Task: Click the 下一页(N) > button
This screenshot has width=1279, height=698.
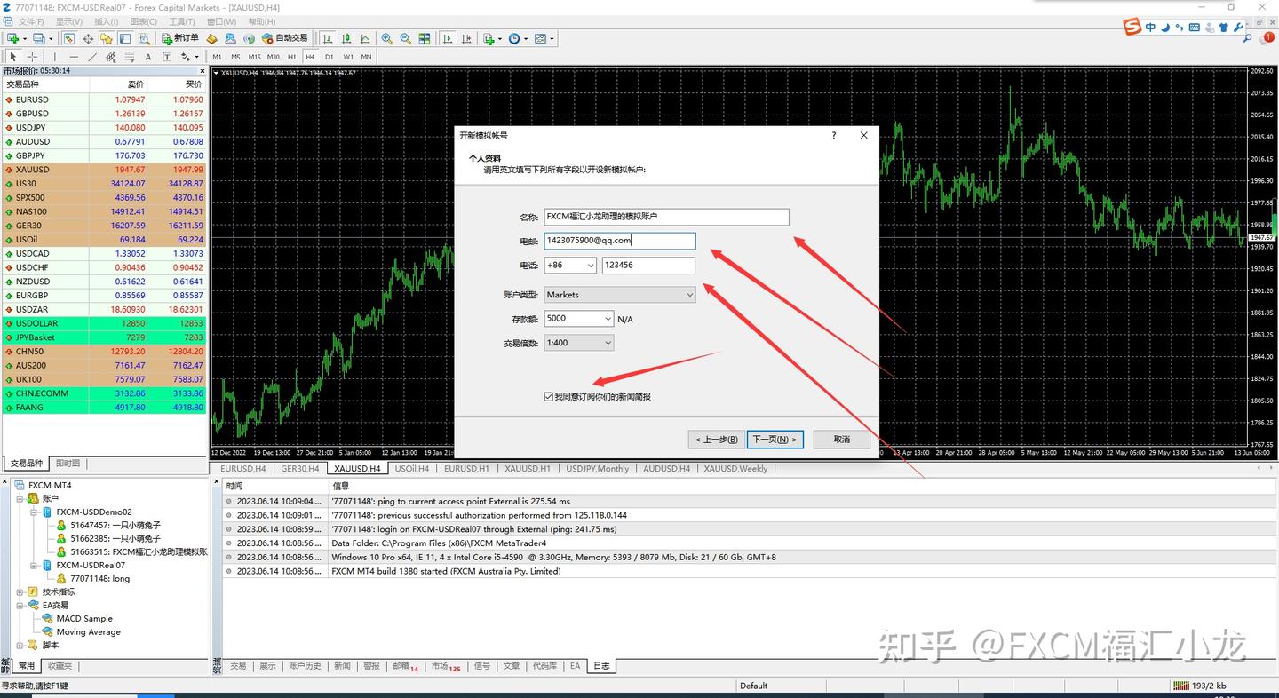Action: [x=775, y=440]
